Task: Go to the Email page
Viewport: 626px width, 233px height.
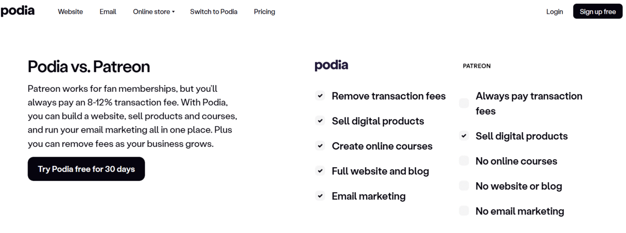Action: point(108,11)
